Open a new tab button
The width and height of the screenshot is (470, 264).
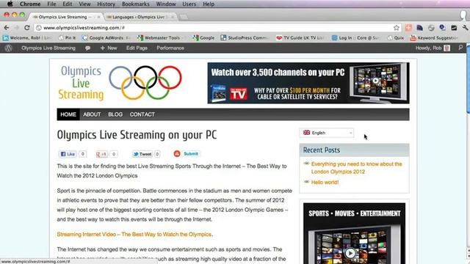coord(184,17)
